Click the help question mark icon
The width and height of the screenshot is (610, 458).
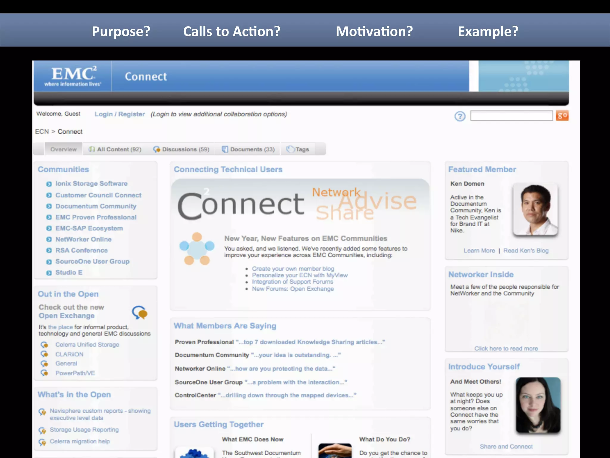pyautogui.click(x=460, y=116)
